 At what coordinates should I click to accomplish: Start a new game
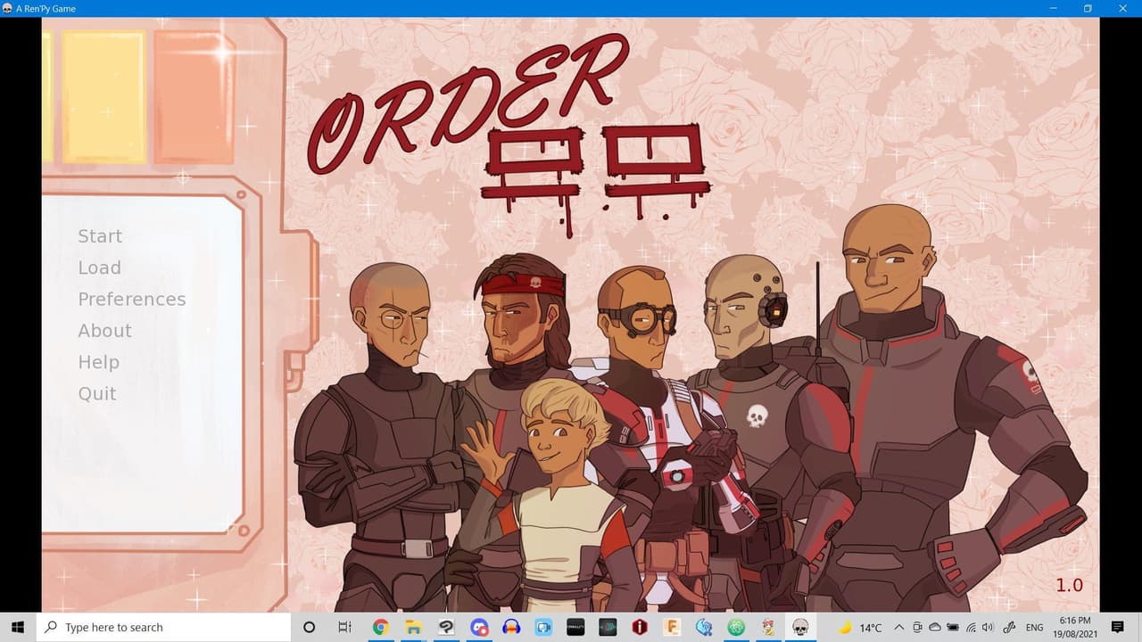pos(100,236)
